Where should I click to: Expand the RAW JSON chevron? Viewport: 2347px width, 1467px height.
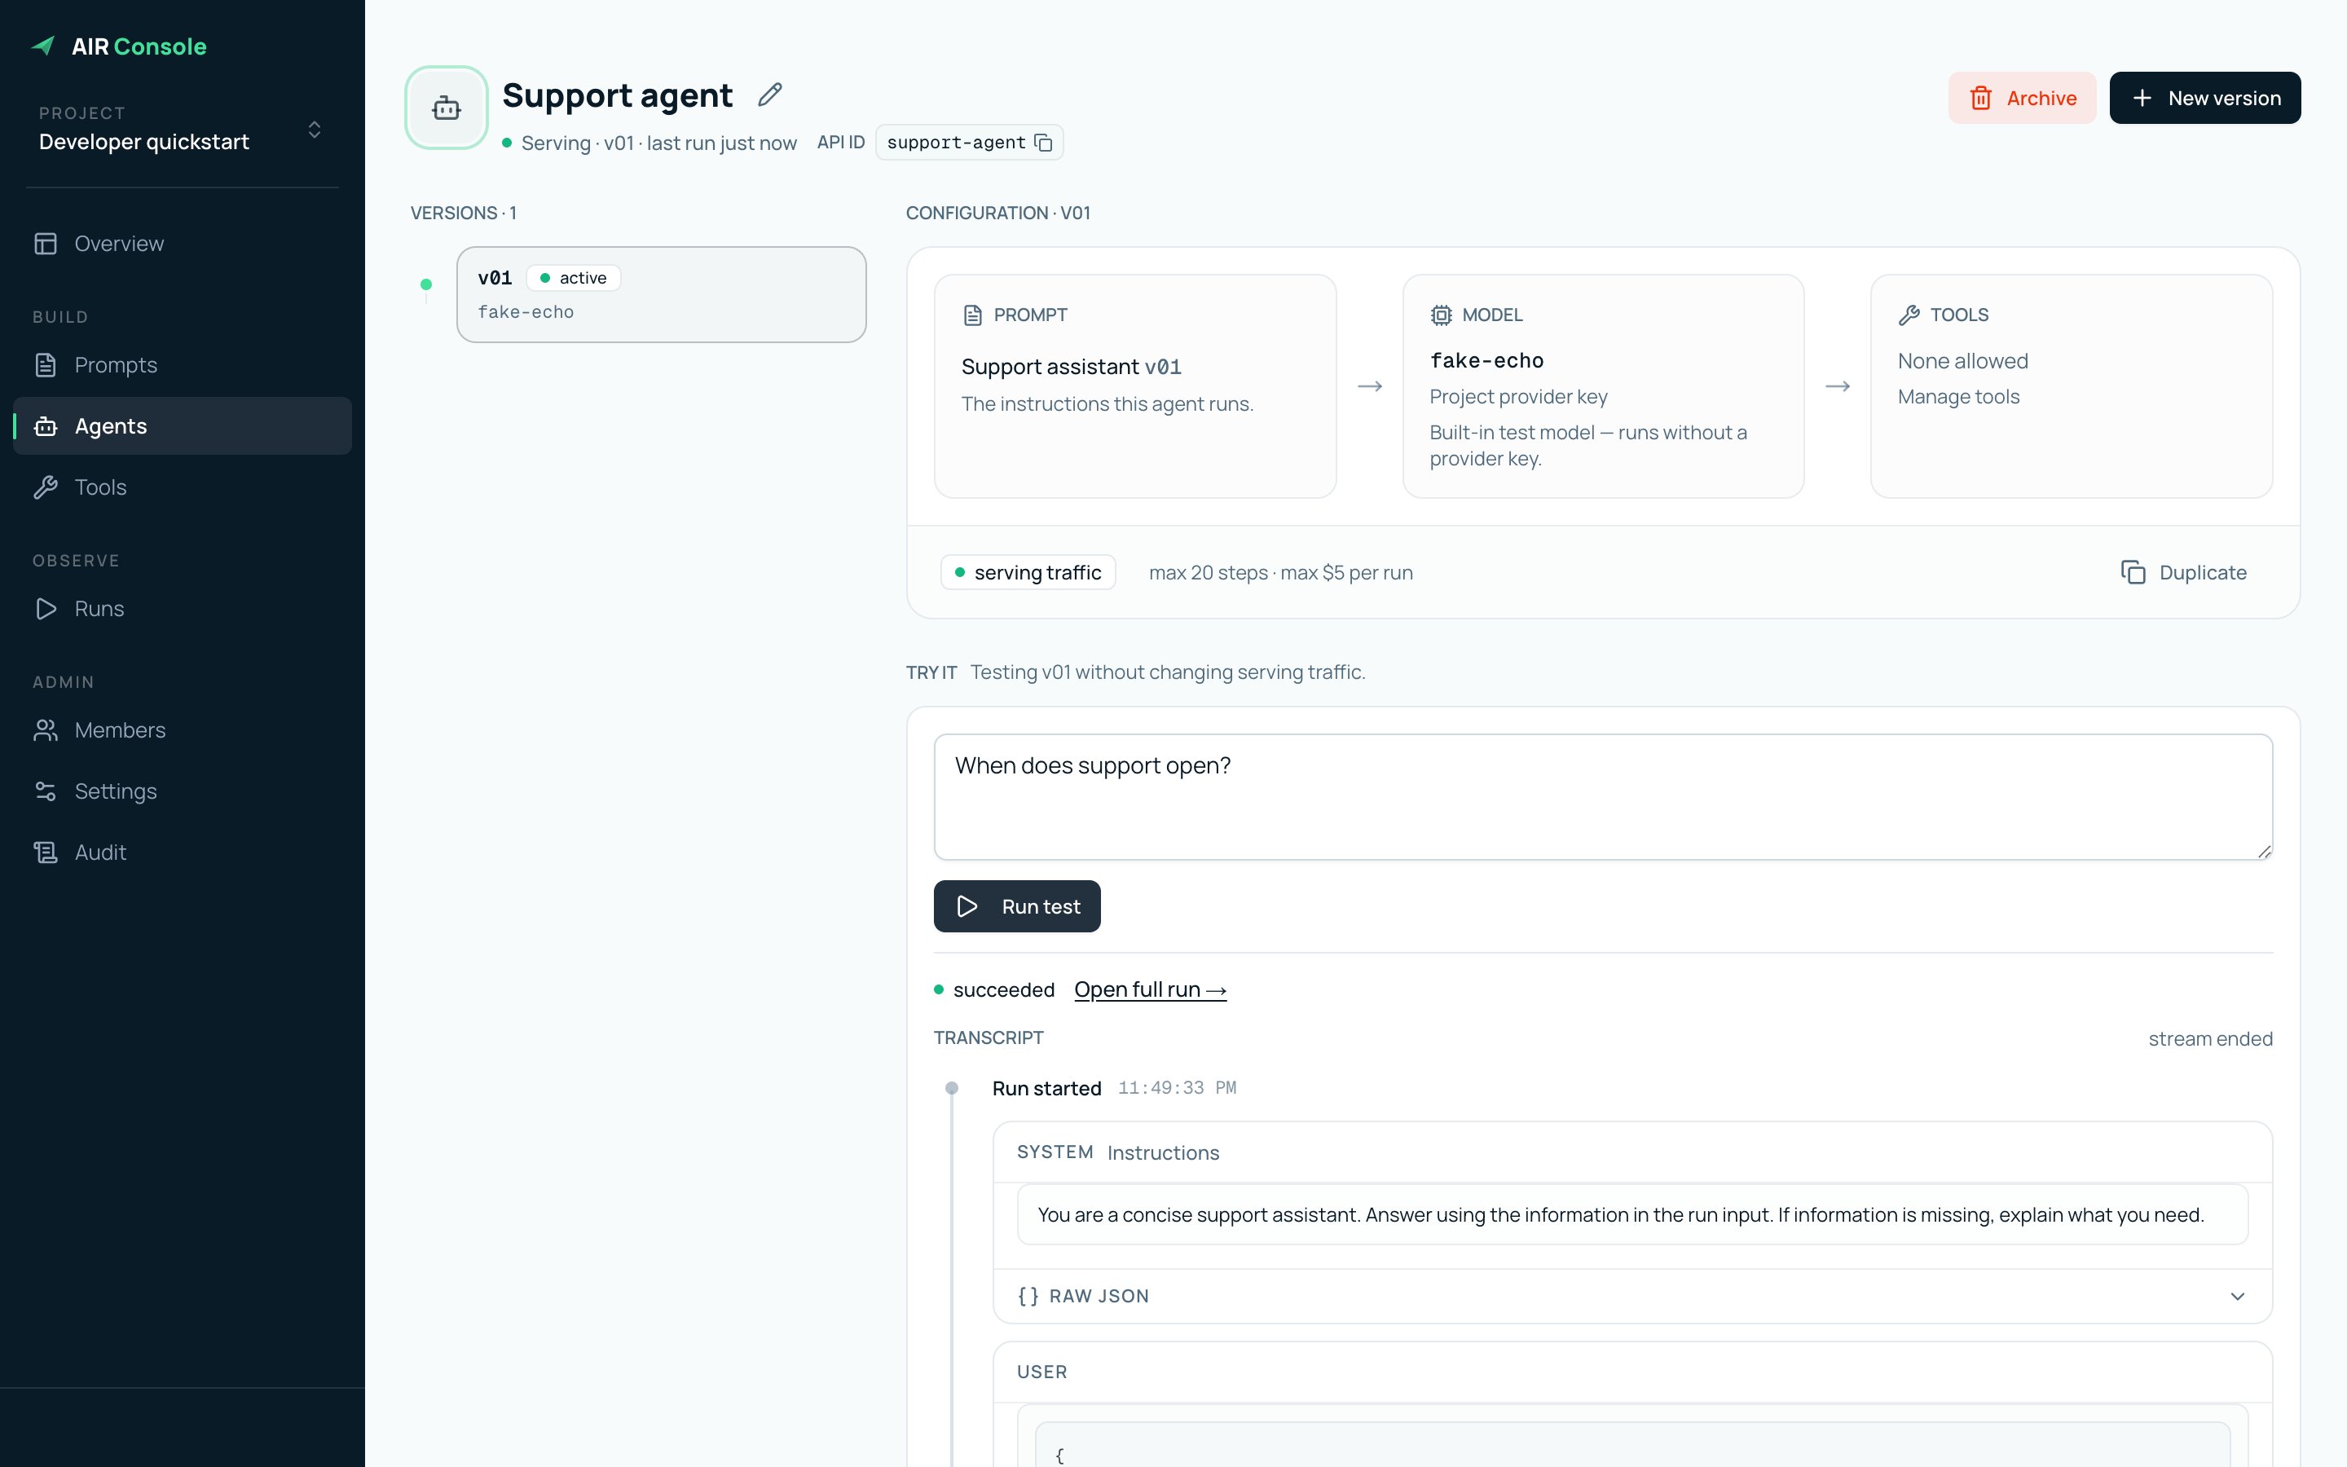pos(2238,1296)
